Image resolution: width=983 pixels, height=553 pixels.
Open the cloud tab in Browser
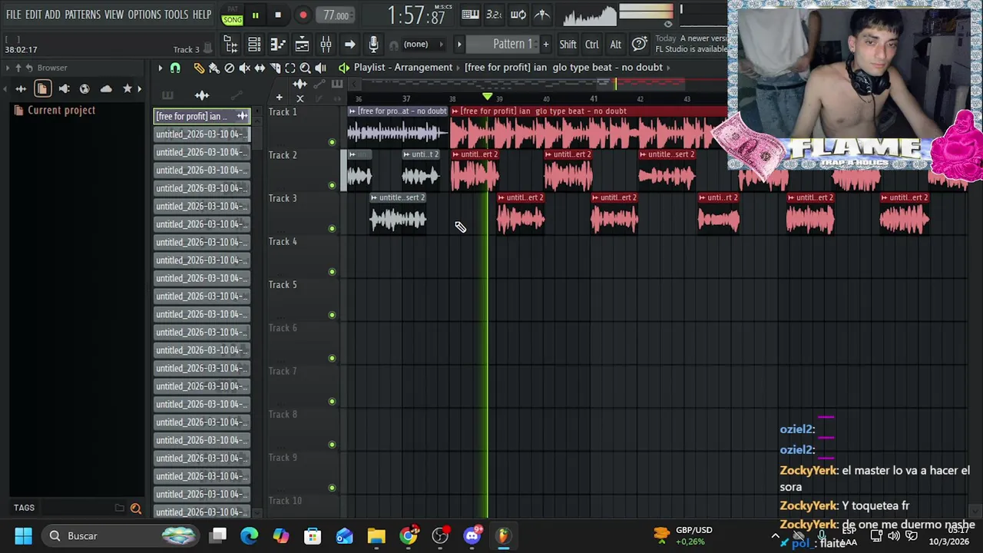coord(106,89)
